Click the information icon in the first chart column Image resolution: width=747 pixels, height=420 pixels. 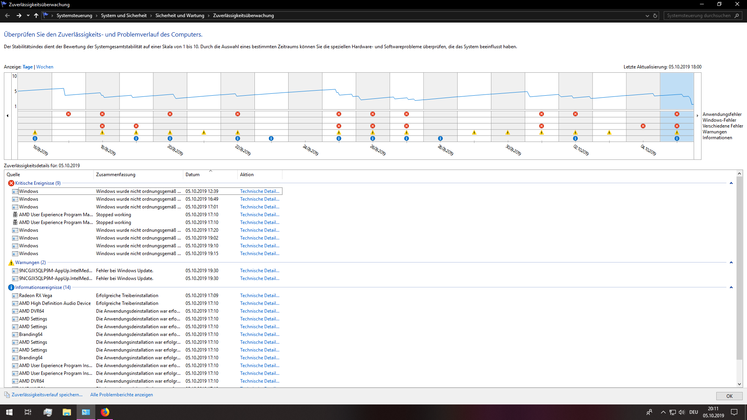click(x=35, y=138)
